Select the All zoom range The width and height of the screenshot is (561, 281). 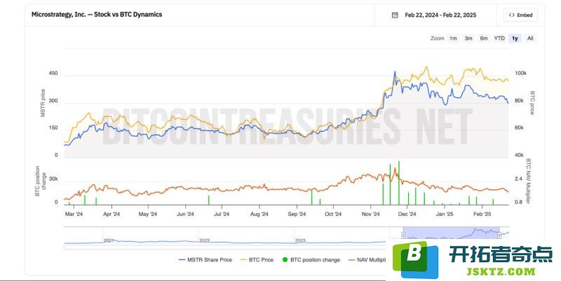click(x=530, y=39)
